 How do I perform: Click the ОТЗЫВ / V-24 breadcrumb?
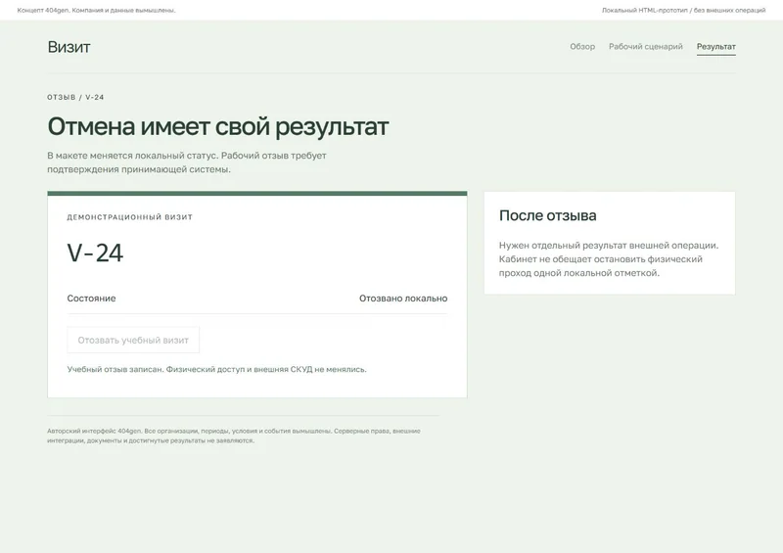coord(75,98)
